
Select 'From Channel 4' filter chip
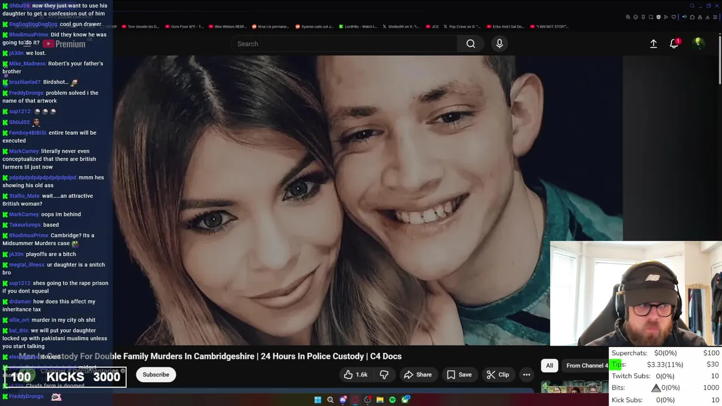[587, 365]
